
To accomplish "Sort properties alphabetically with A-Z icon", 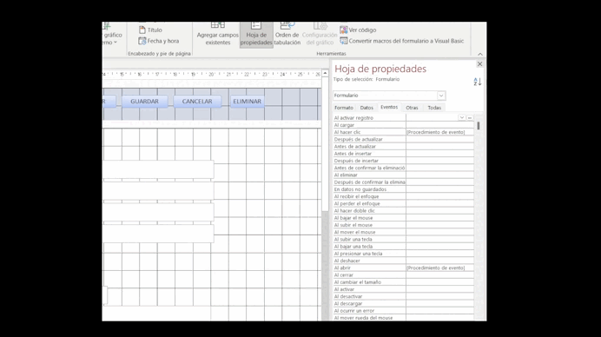I will point(477,82).
